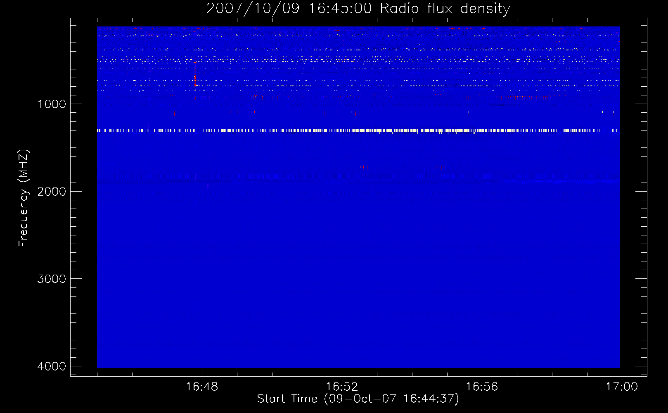Click the "Frequency (MHZ)" y-axis label
Screen dimensions: 668x413
coord(24,198)
